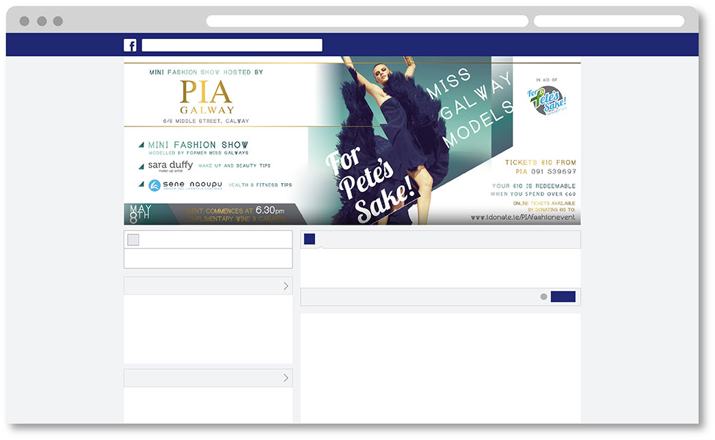Click the browser window red close dot
Image resolution: width=715 pixels, height=440 pixels.
pos(25,21)
